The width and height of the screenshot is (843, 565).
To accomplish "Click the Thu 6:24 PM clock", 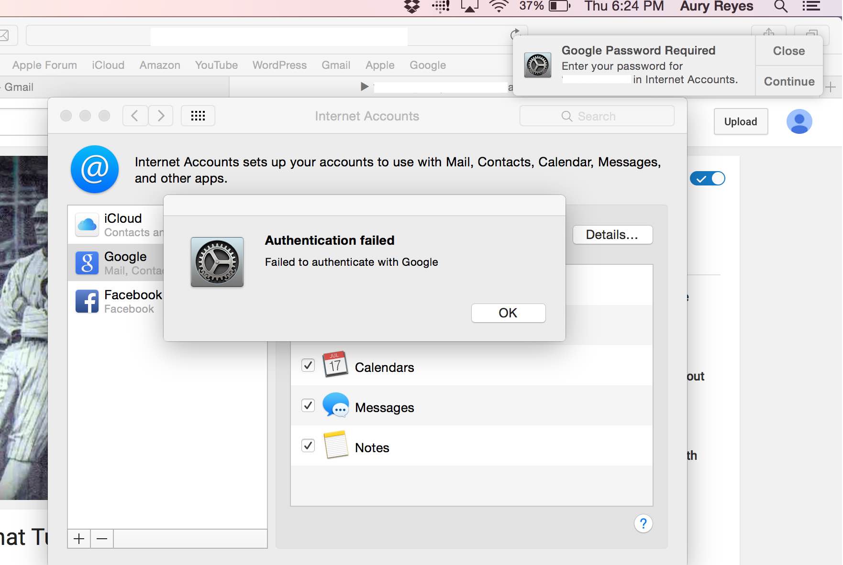I will [624, 6].
